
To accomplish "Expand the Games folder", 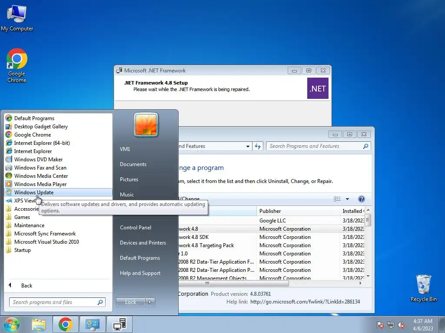I will tap(58, 217).
